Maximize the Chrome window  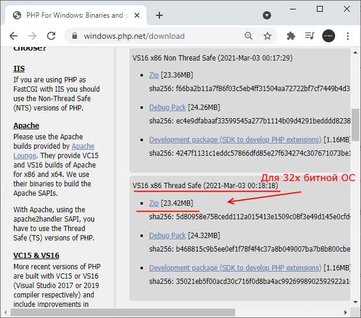coord(320,9)
